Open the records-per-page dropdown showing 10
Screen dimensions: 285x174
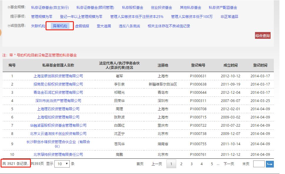tap(62, 164)
